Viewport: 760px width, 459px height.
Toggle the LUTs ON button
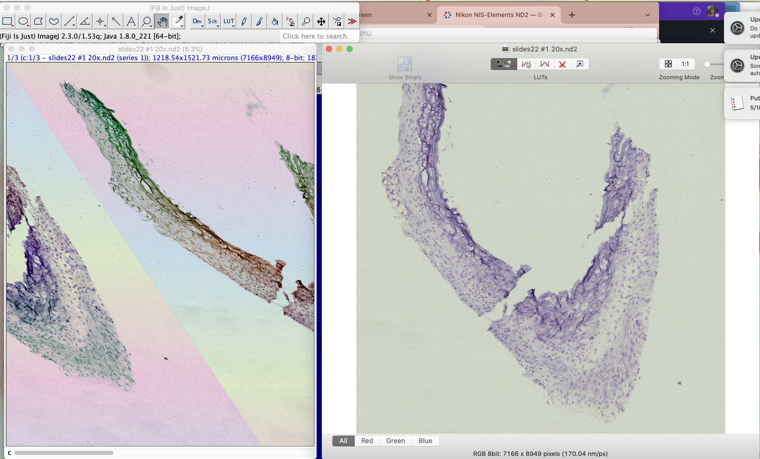(503, 64)
